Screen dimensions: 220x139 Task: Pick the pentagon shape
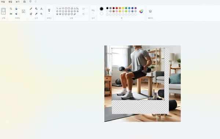pos(60,11)
